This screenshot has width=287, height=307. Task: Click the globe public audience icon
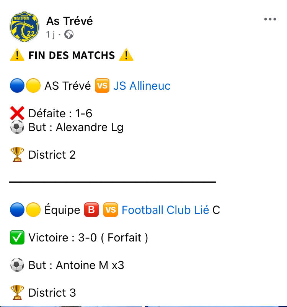tap(69, 35)
